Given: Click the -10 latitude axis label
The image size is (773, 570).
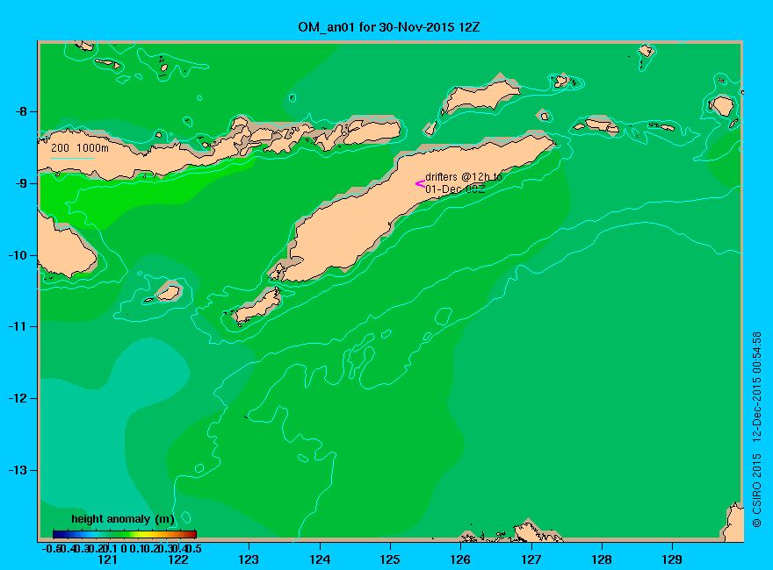Looking at the screenshot, I should coord(18,255).
